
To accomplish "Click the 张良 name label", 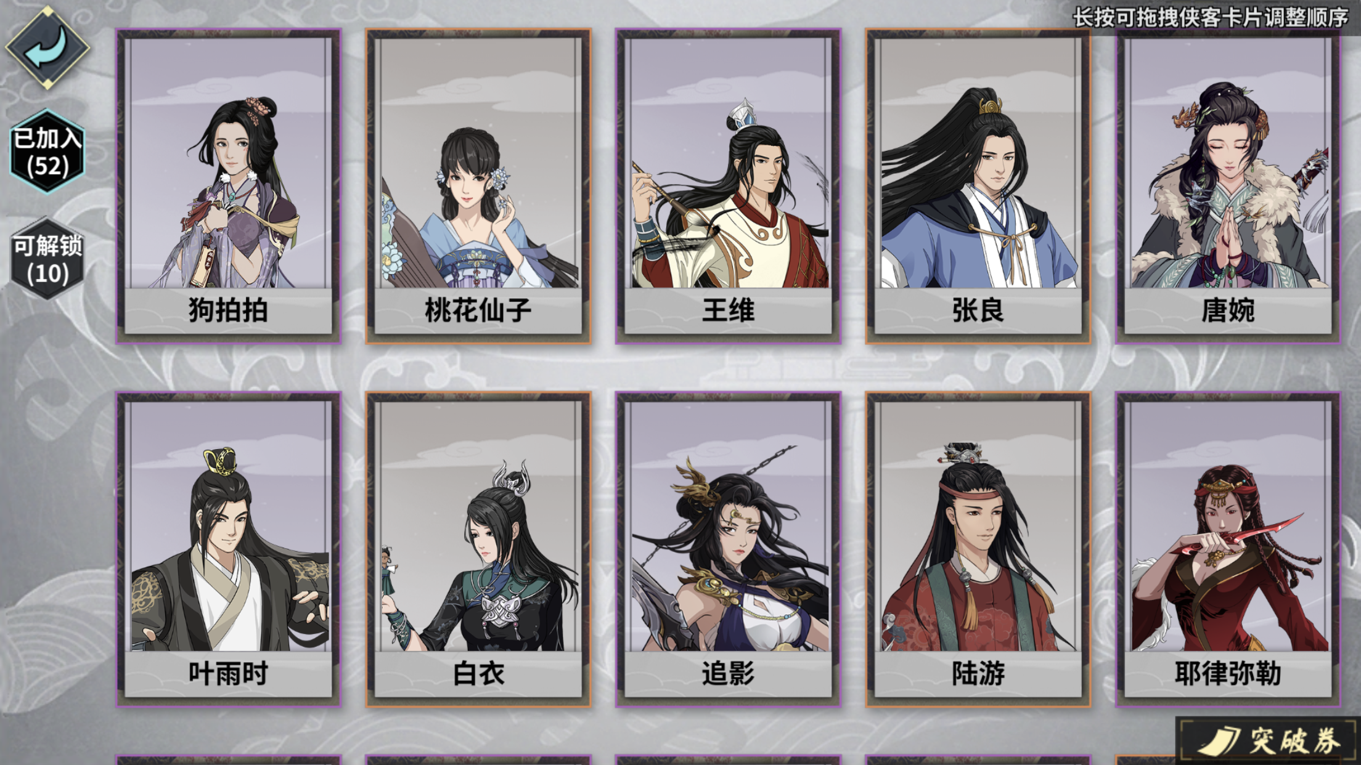I will coord(978,310).
